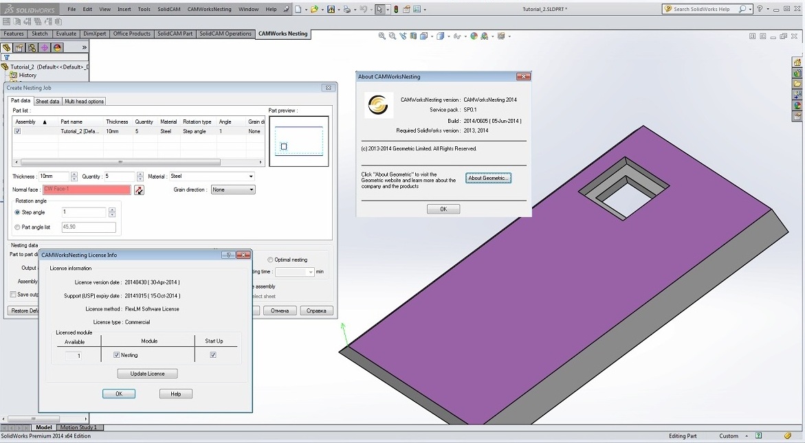Click the part list horizontal scrollbar
Screen dimensions: 805x443
137,162
